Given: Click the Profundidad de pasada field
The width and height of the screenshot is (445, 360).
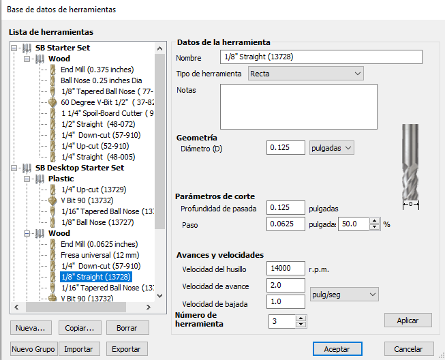Looking at the screenshot, I should pyautogui.click(x=286, y=207).
